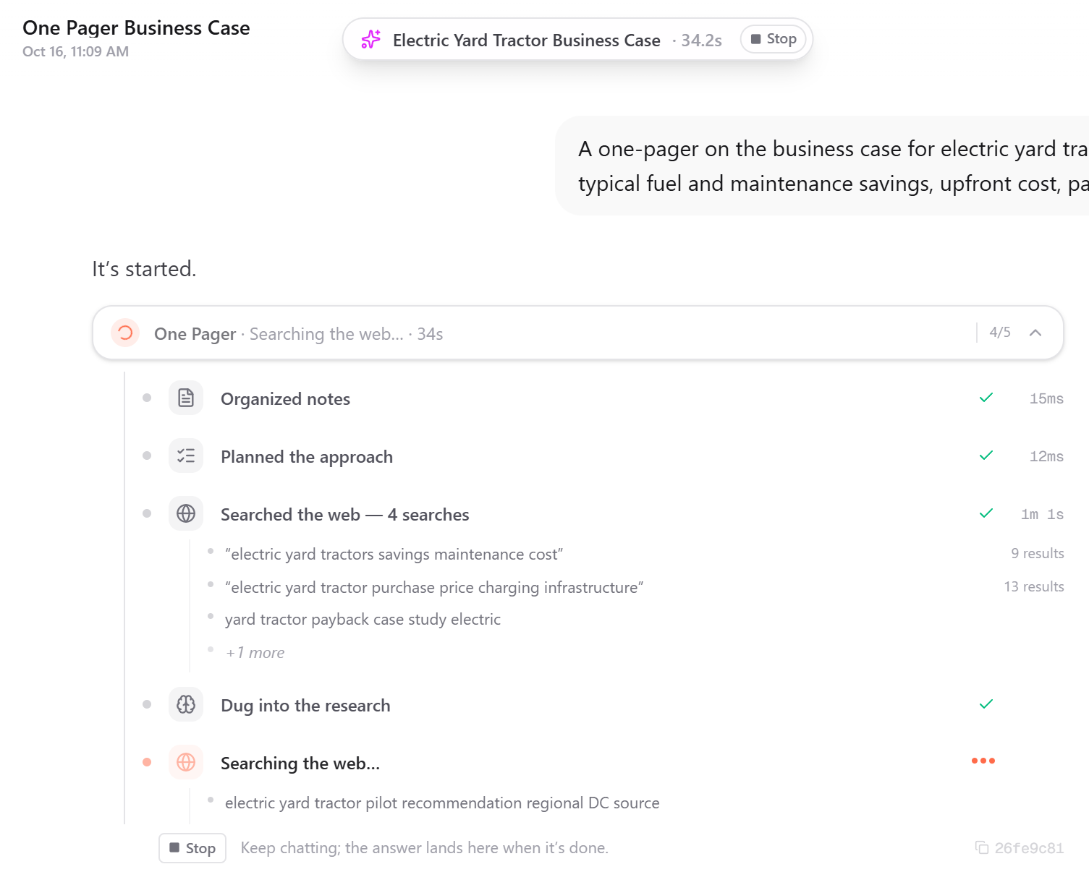Collapse the One Pager progress panel chevron
The height and width of the screenshot is (885, 1089).
[1035, 333]
